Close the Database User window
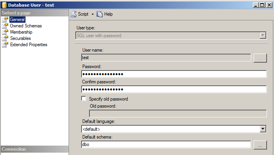The height and width of the screenshot is (155, 274). click(269, 5)
